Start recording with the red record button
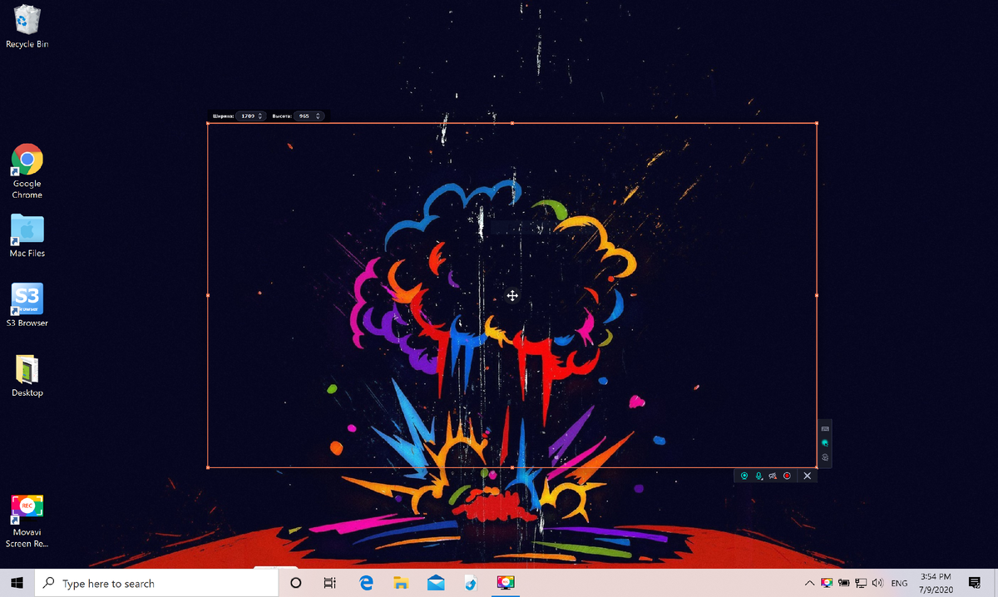 787,476
